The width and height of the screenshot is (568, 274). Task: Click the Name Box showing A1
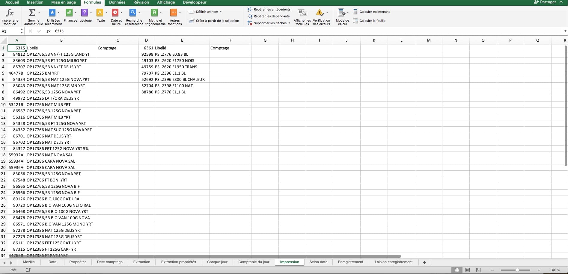click(x=10, y=31)
